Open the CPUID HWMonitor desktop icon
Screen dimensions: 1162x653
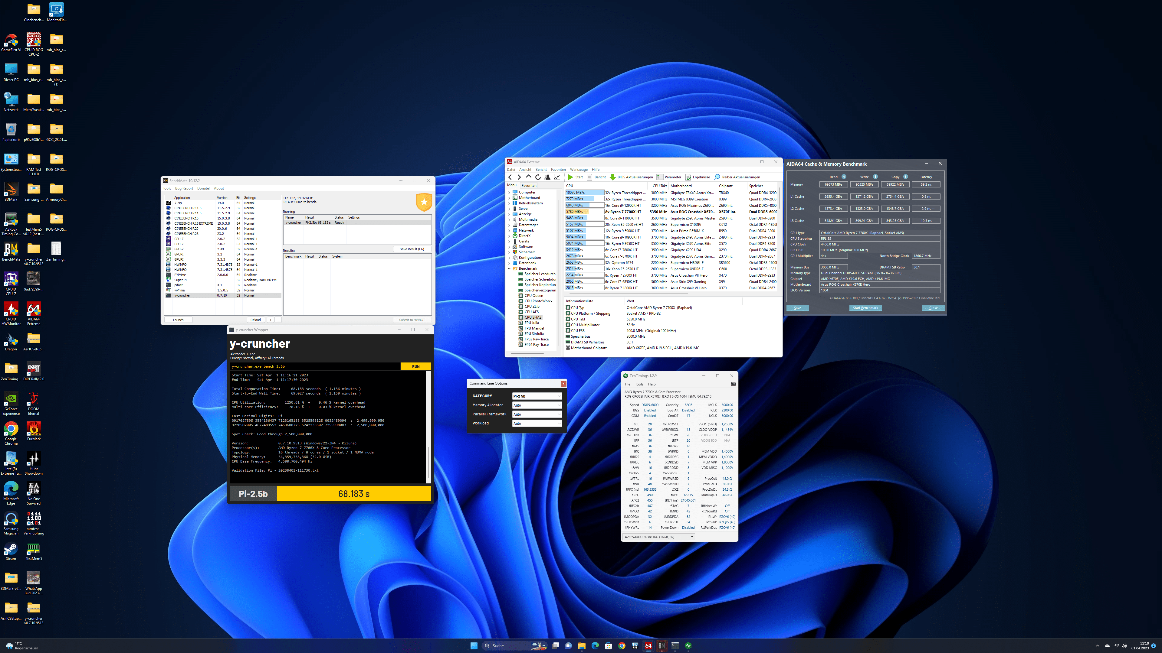(11, 314)
